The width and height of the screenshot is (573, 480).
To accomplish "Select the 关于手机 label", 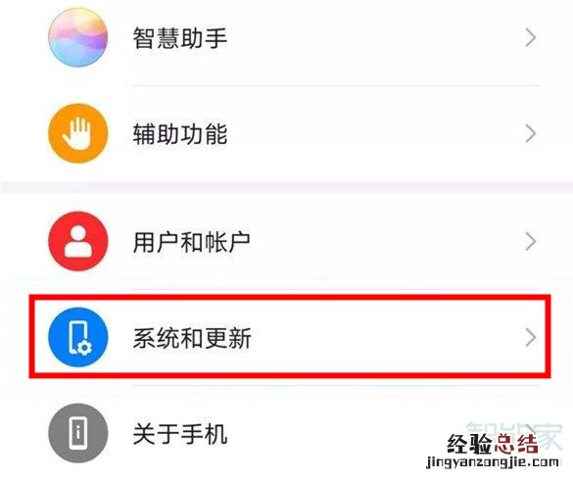I will pyautogui.click(x=180, y=434).
